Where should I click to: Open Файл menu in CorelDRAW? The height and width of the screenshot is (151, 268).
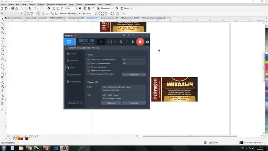coord(3,5)
